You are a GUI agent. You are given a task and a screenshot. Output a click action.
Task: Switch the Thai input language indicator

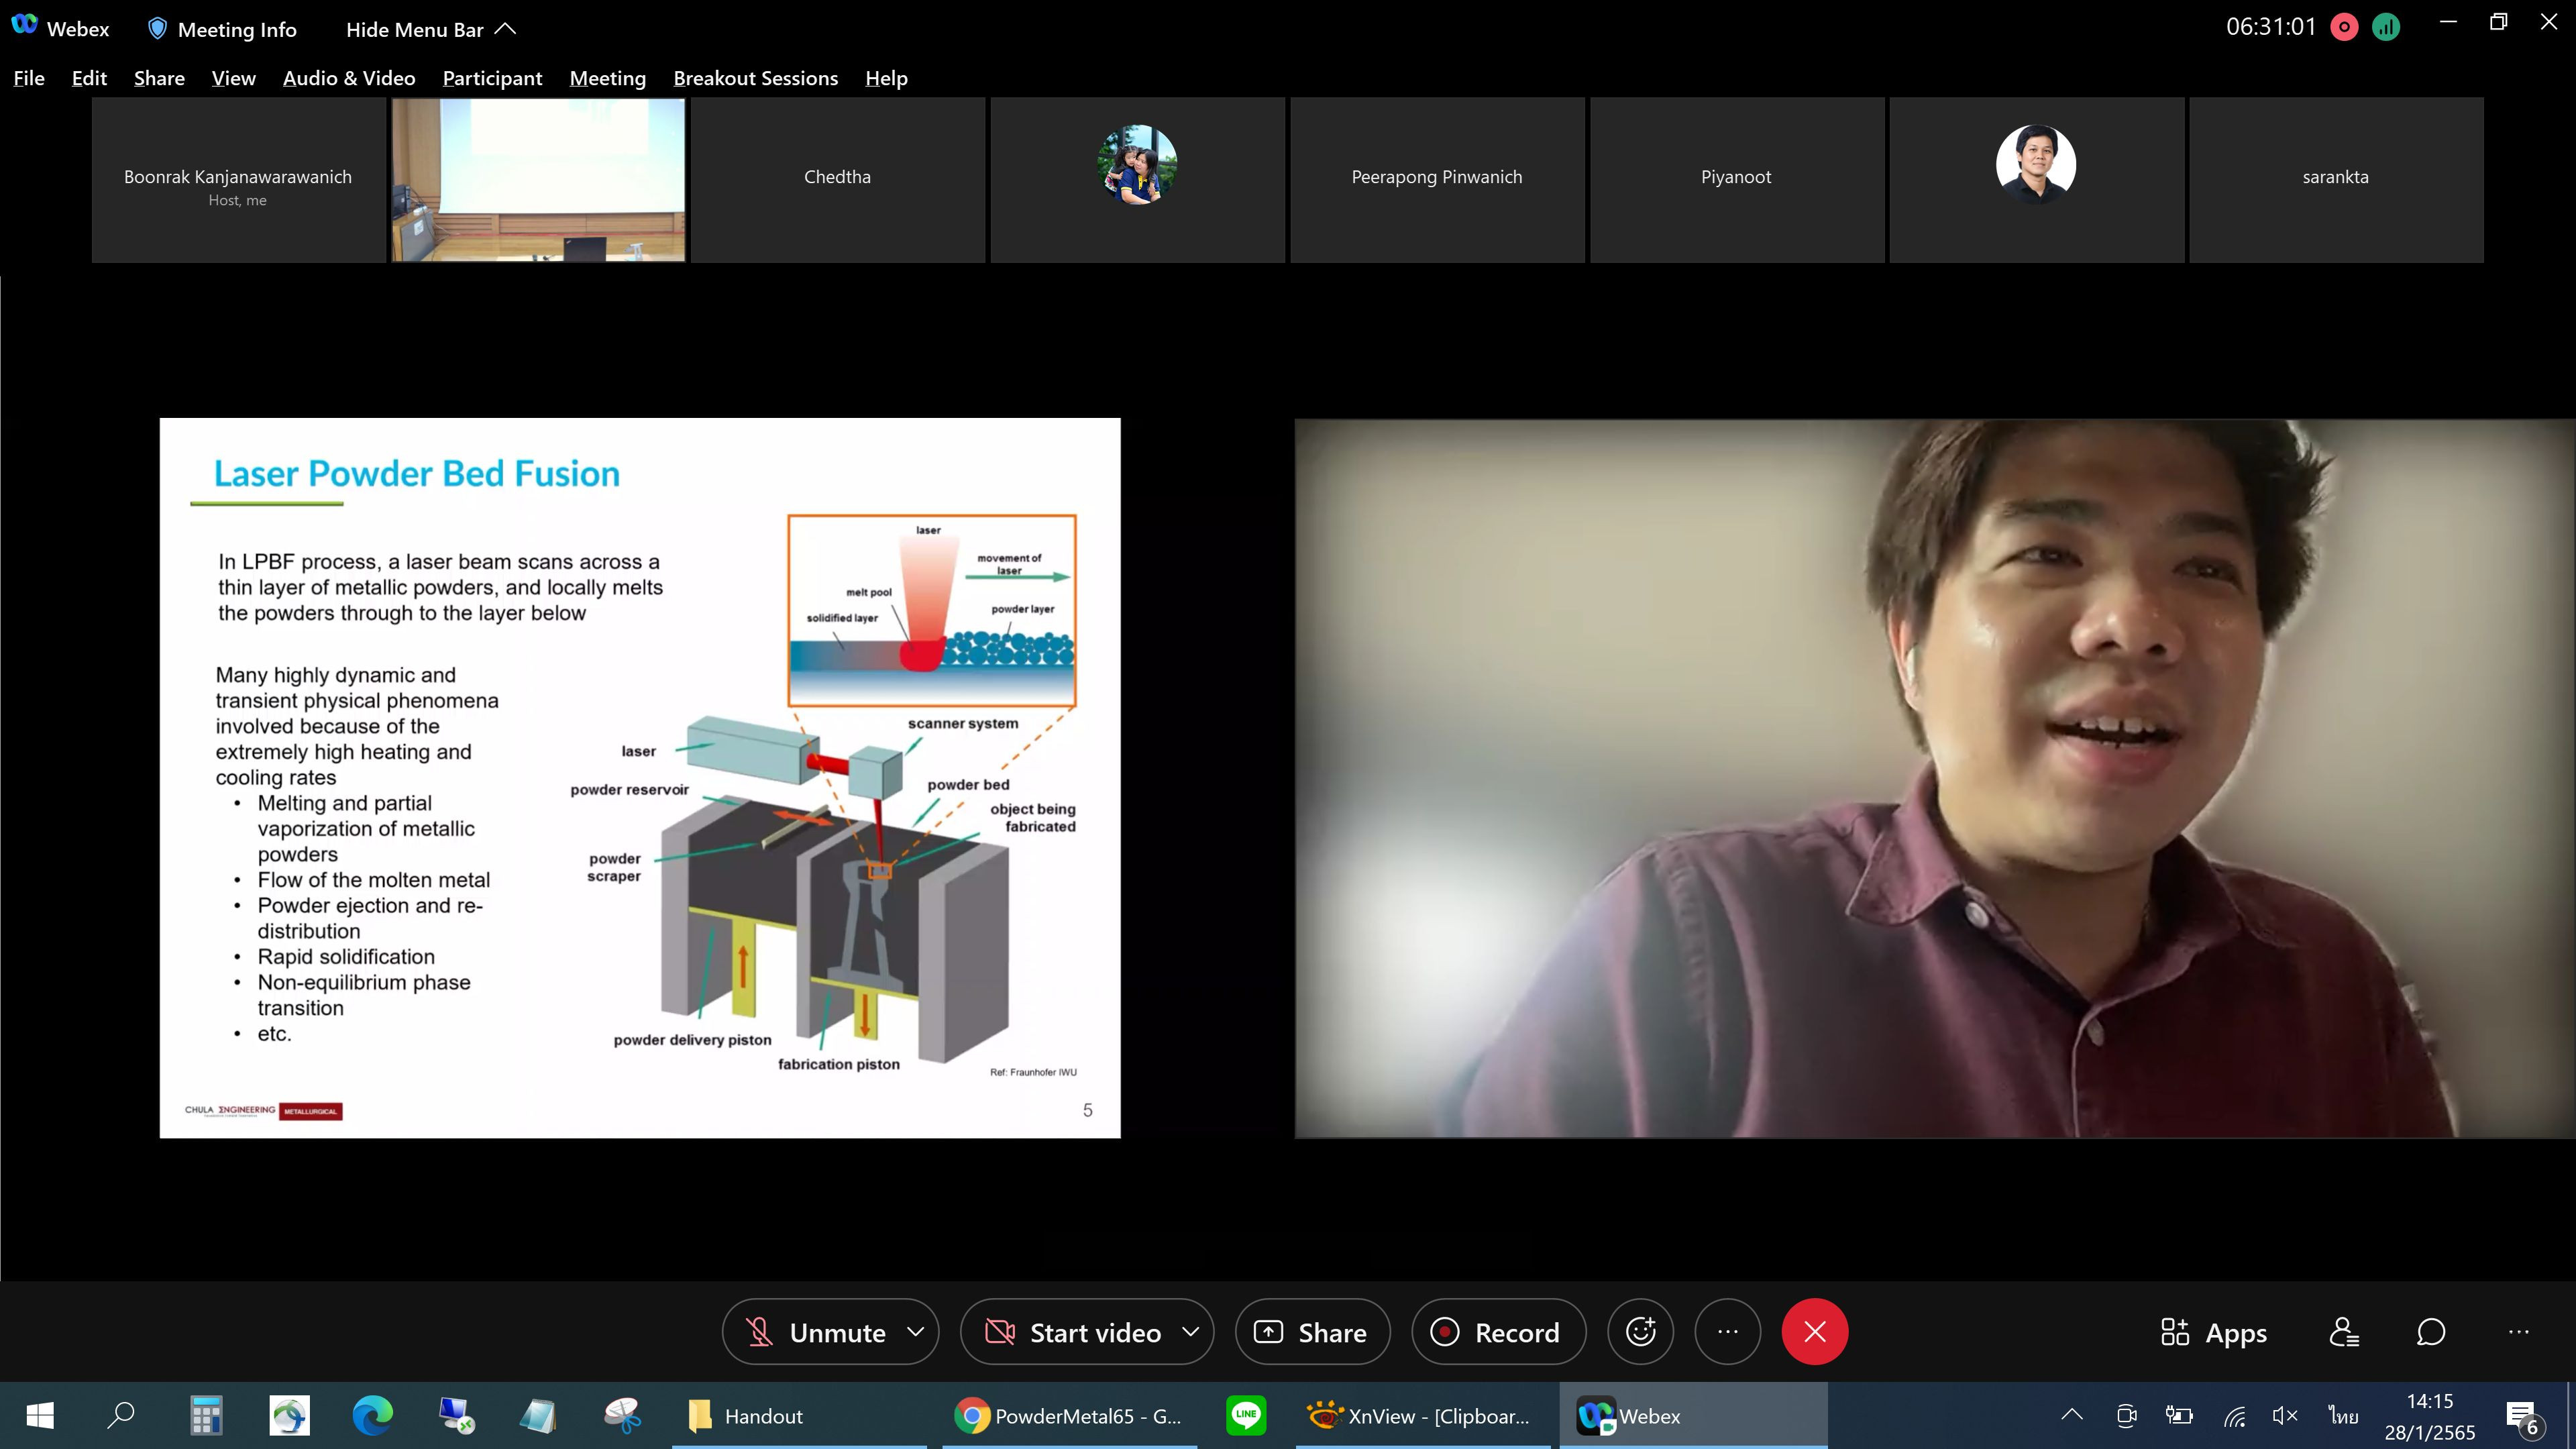[x=2343, y=1415]
